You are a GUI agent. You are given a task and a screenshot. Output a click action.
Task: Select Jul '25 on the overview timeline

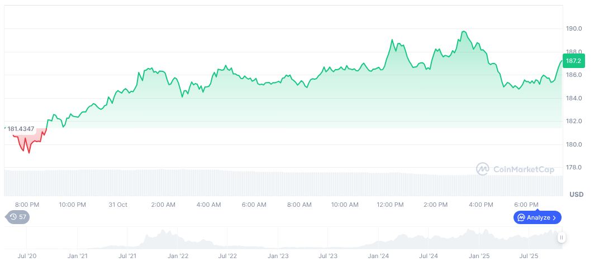(x=529, y=256)
